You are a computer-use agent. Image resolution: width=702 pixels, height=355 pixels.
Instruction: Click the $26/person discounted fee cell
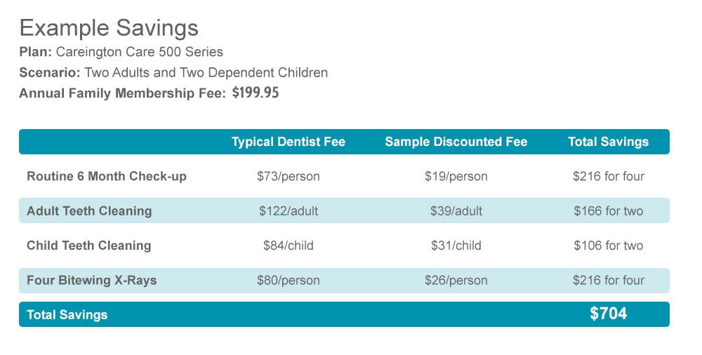(x=456, y=280)
